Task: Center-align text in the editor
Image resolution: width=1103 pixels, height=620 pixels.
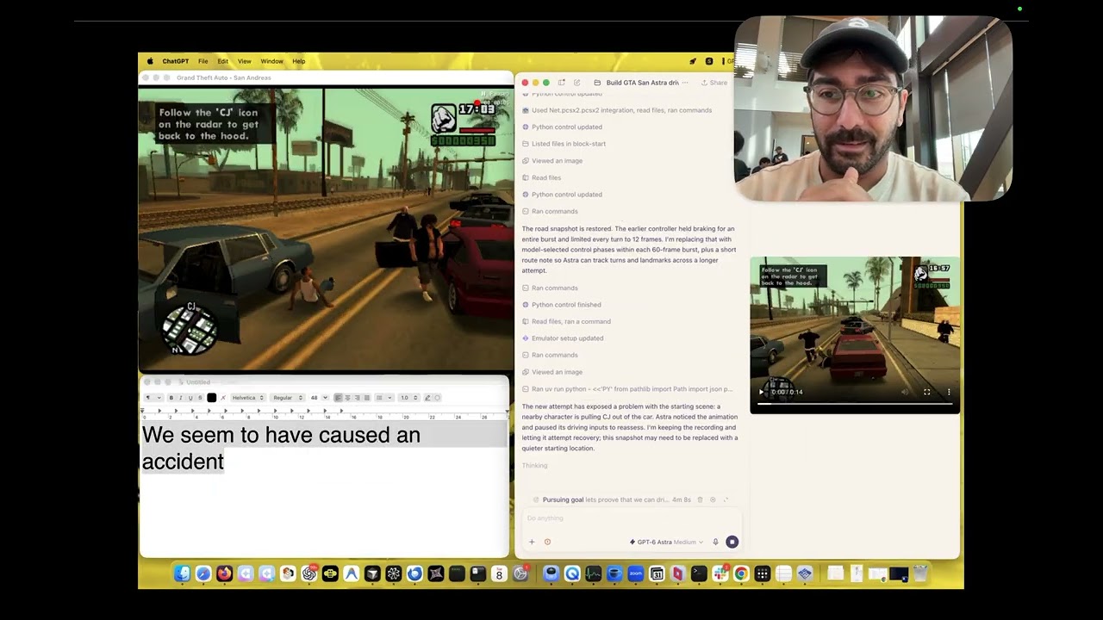Action: tap(347, 398)
